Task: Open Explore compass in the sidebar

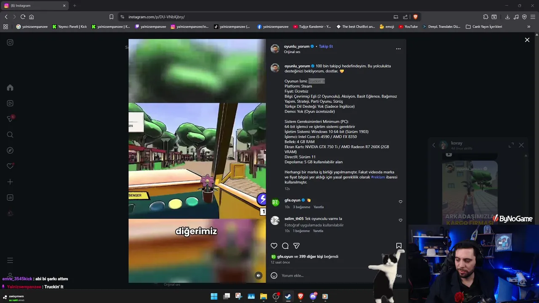Action: pyautogui.click(x=10, y=150)
